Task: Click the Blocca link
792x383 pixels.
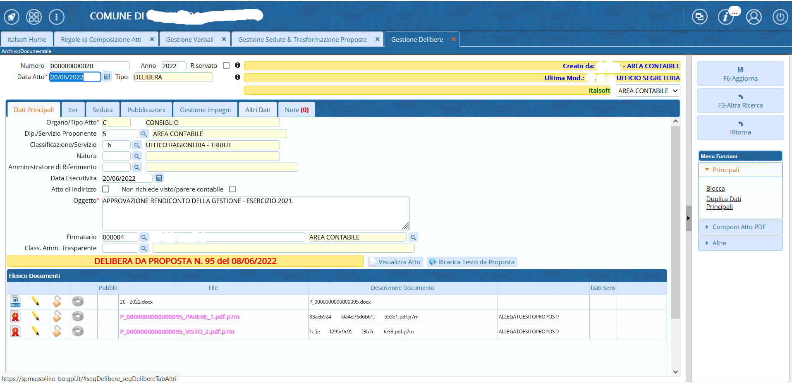Action: (x=715, y=189)
